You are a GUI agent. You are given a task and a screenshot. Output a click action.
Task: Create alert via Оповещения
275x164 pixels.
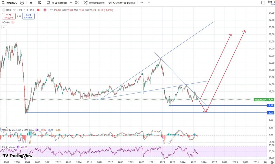point(94,3)
